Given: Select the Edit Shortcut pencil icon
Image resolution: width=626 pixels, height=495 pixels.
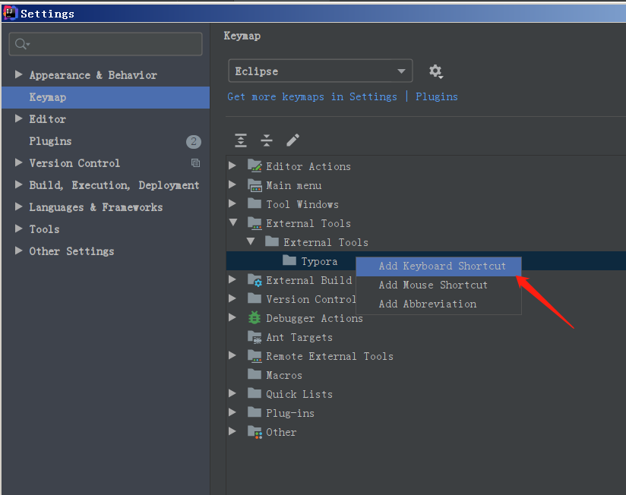Looking at the screenshot, I should [294, 141].
